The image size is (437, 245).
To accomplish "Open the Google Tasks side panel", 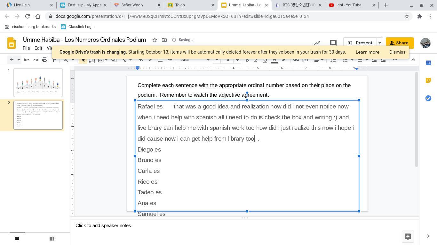I will click(428, 98).
